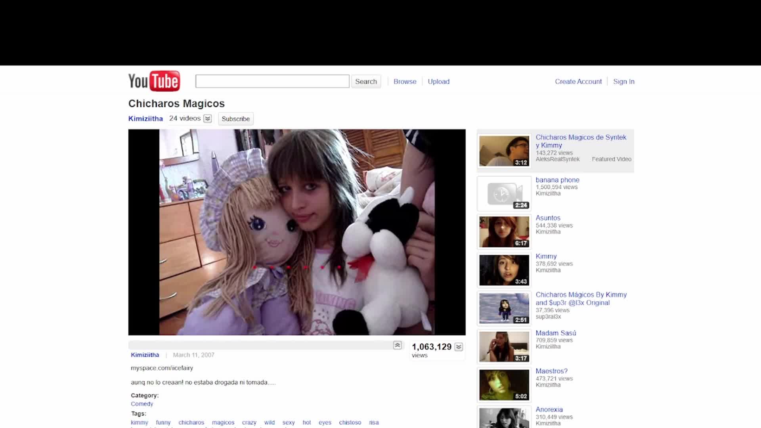Expand the 24 videos dropdown arrow
Screen dimensions: 761x428
click(207, 118)
